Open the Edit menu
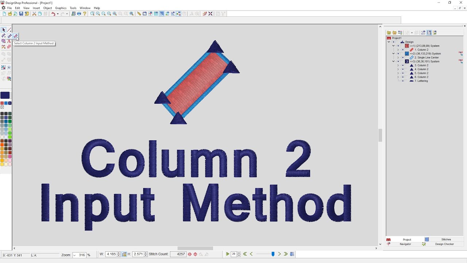Viewport: 467px width, 263px height. pos(18,8)
